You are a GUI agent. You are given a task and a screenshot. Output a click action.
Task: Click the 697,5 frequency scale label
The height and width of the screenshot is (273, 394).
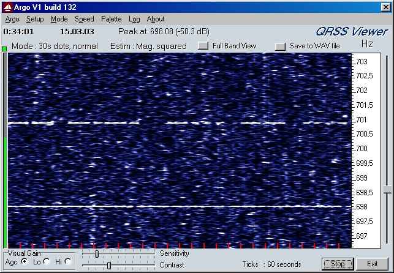point(365,222)
